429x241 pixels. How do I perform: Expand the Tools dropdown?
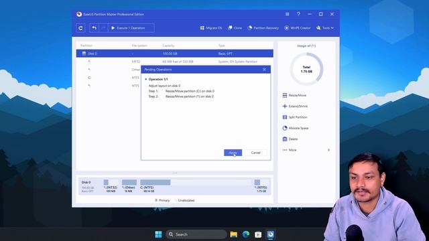[x=325, y=28]
